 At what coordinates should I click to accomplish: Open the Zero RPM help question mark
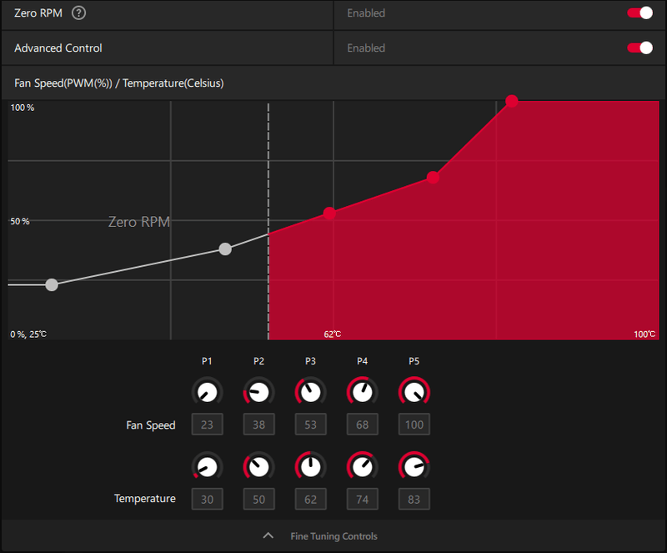[78, 13]
